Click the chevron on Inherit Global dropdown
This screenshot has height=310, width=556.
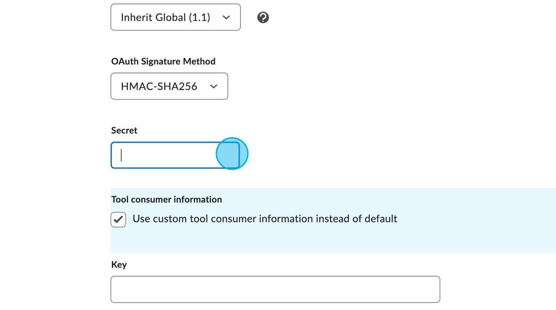click(x=226, y=17)
